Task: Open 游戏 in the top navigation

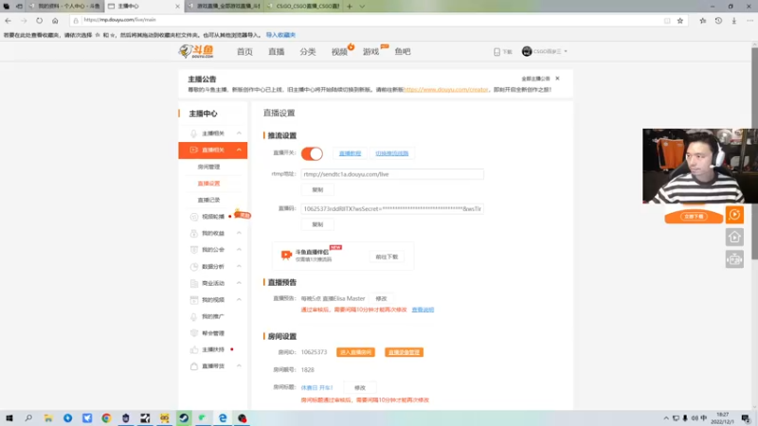Action: 370,52
